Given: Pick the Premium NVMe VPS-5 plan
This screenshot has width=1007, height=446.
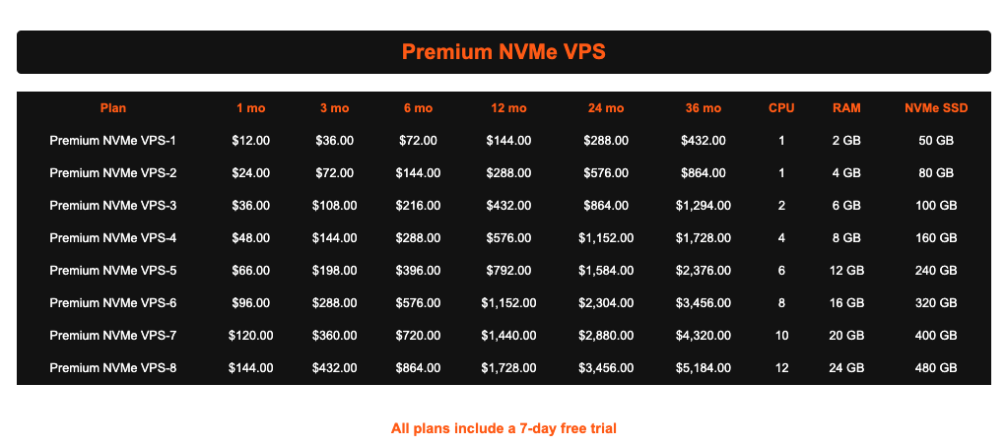Looking at the screenshot, I should tap(113, 271).
